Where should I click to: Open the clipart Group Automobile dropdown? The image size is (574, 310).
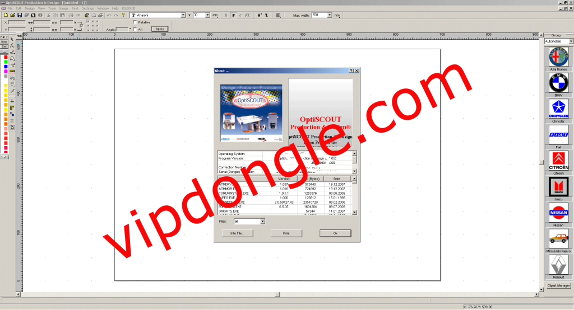[x=571, y=41]
